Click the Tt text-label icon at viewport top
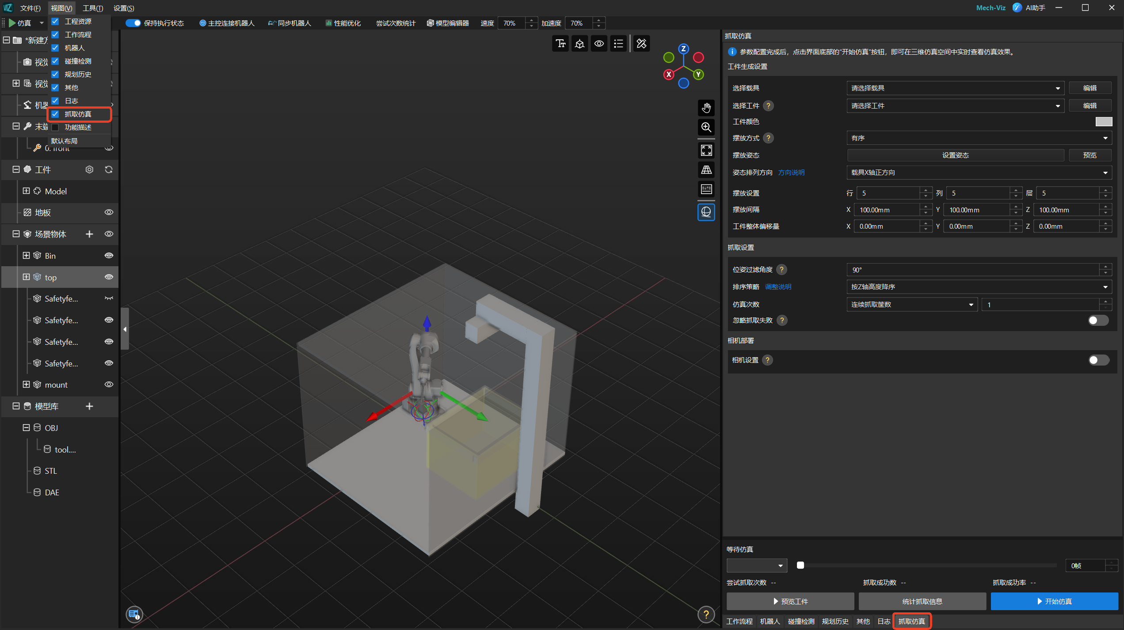This screenshot has height=630, width=1124. (560, 43)
